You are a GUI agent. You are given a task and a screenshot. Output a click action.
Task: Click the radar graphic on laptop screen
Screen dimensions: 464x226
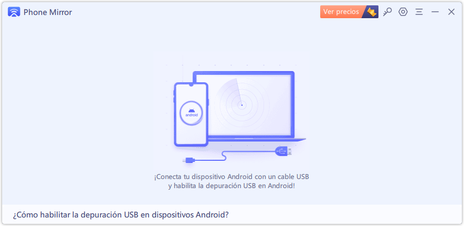[x=242, y=105]
